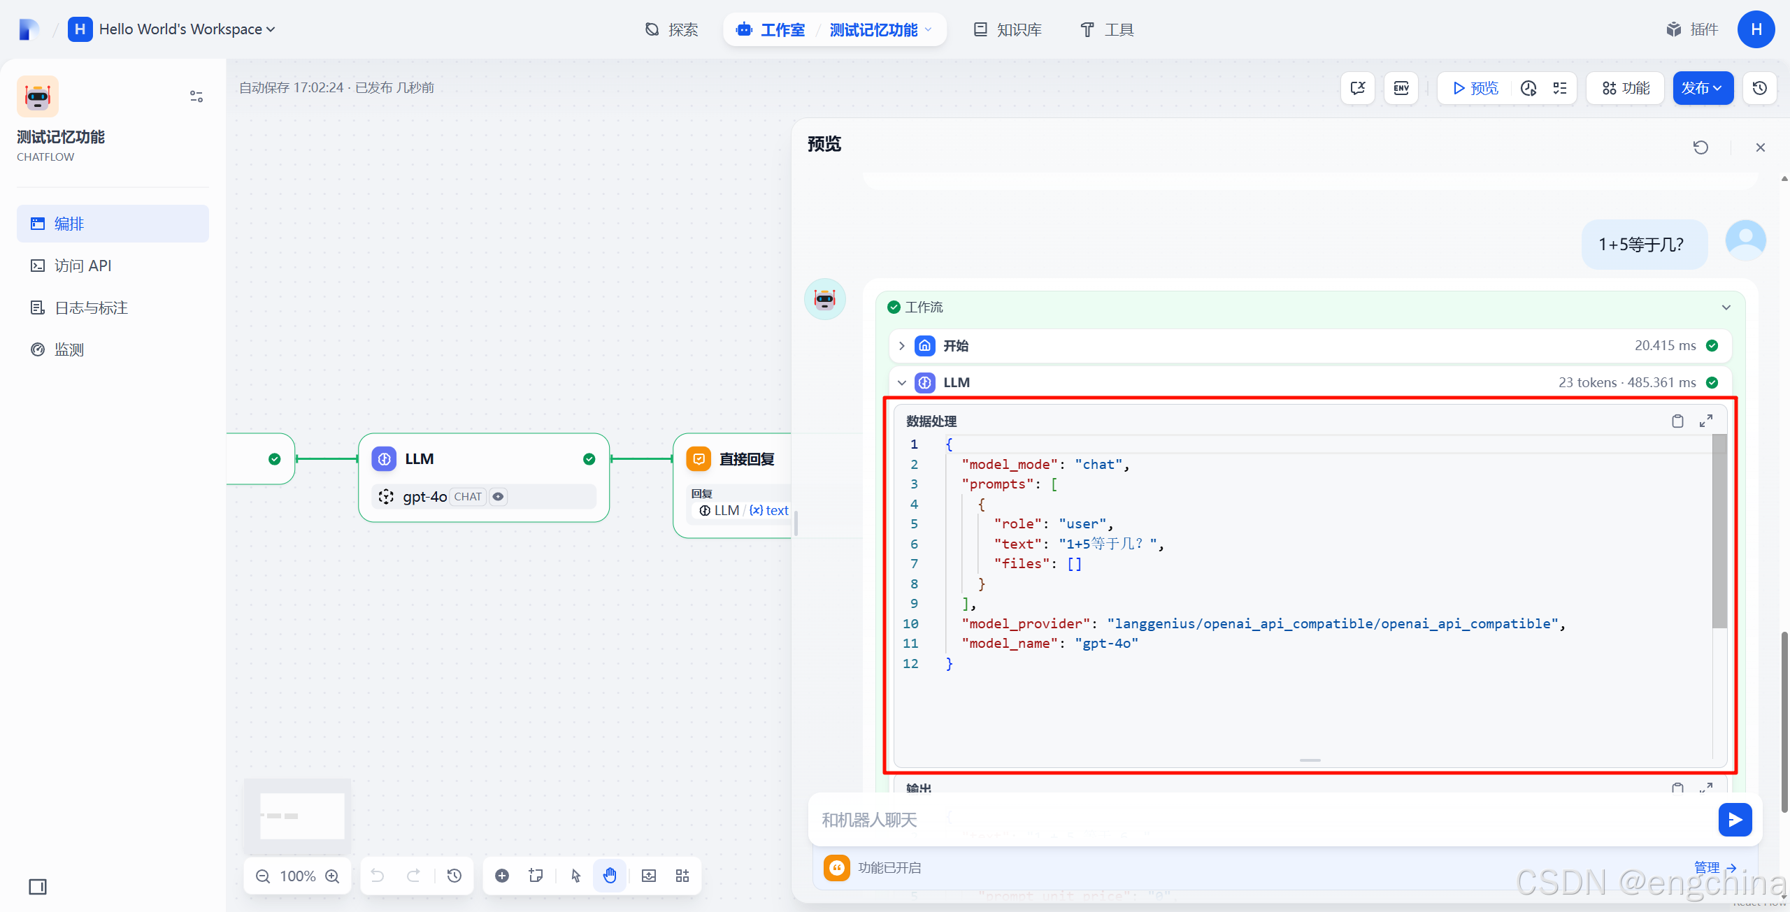Open version history clock icon
Image resolution: width=1790 pixels, height=912 pixels.
point(1760,88)
